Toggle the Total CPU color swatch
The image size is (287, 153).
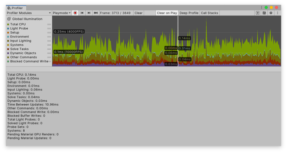(x=8, y=24)
